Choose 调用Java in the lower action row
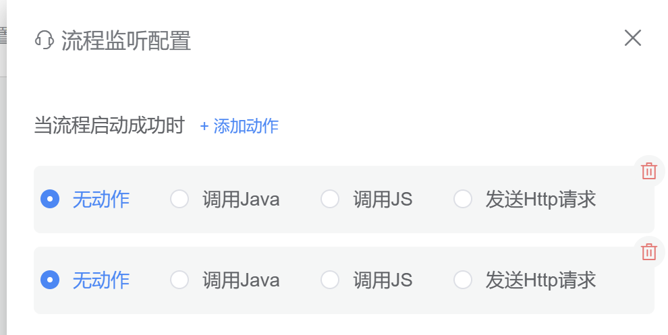Viewport: 668px width, 335px height. pos(179,280)
